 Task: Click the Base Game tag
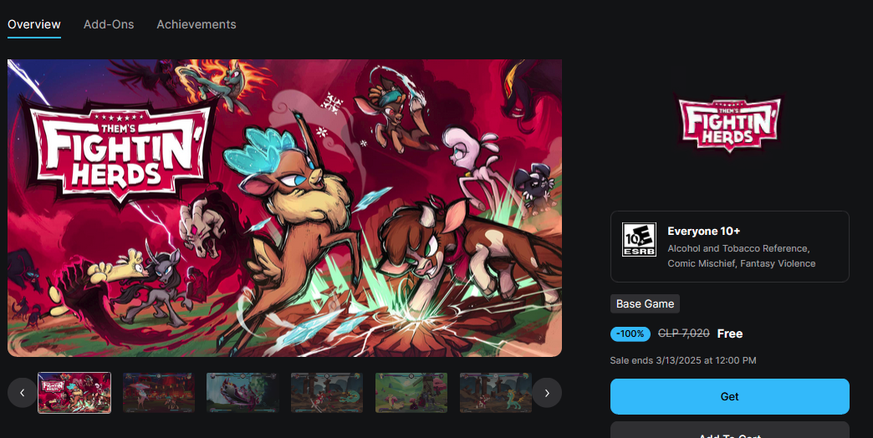click(x=645, y=304)
